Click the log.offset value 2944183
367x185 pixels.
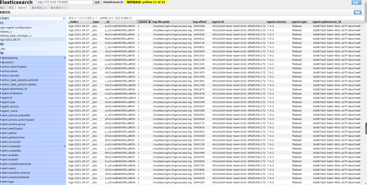(199, 183)
